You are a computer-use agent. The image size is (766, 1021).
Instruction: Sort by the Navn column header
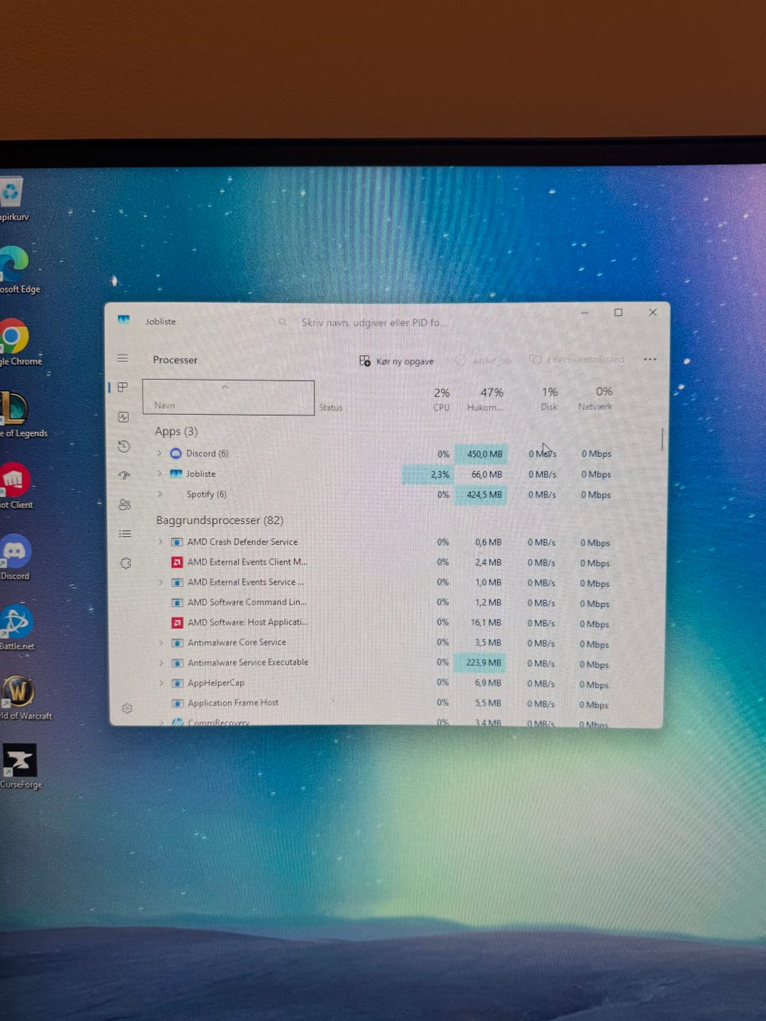coord(228,397)
